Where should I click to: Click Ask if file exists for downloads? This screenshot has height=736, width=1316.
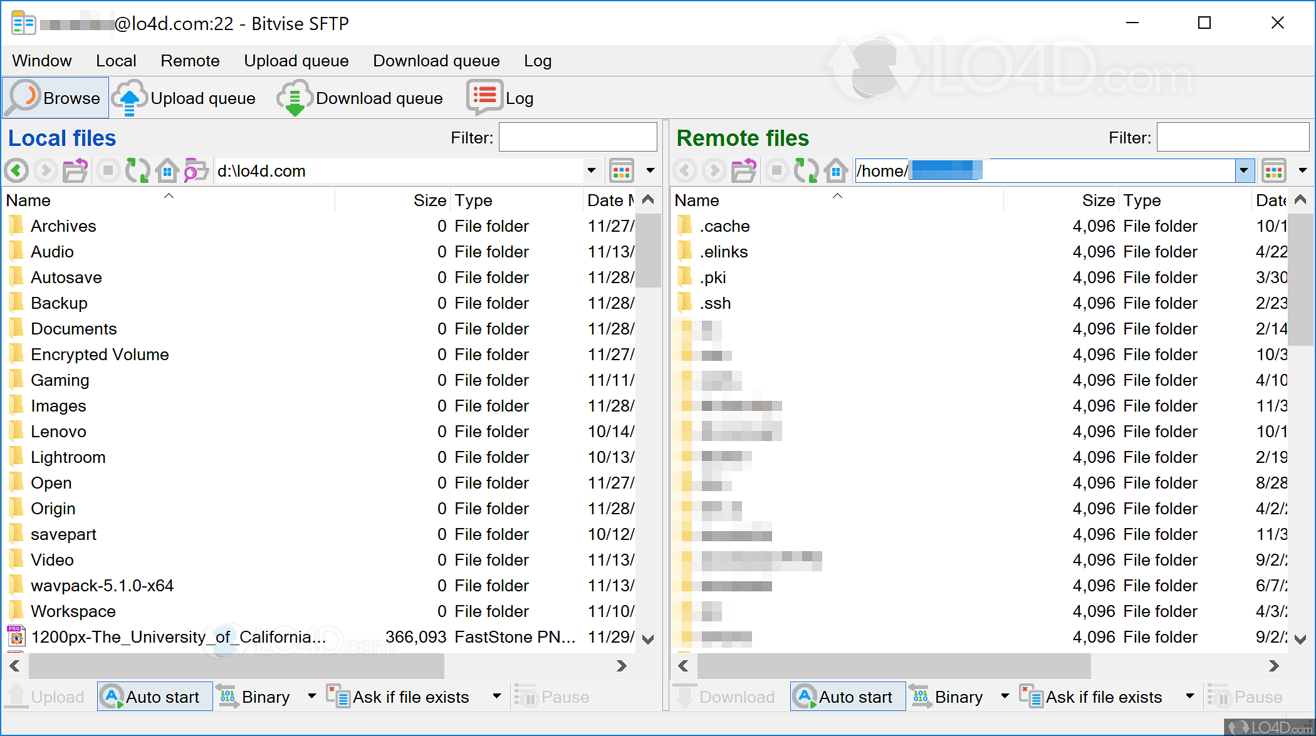pos(1092,697)
